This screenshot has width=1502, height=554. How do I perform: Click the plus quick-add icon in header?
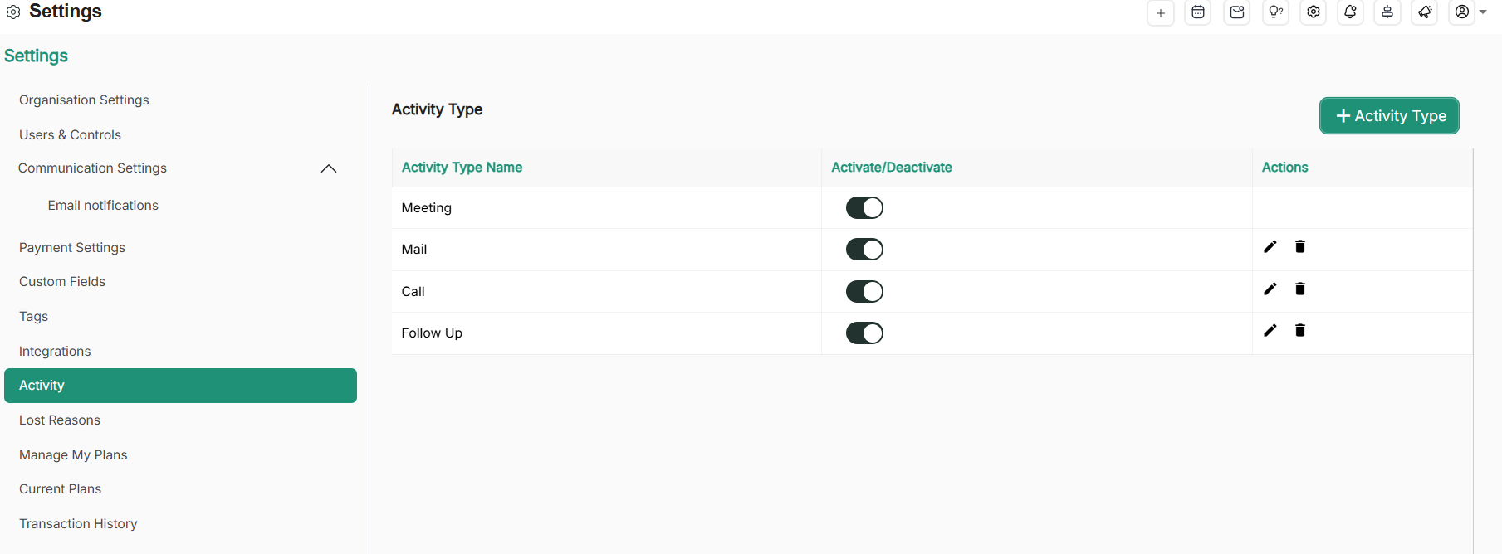coord(1160,13)
